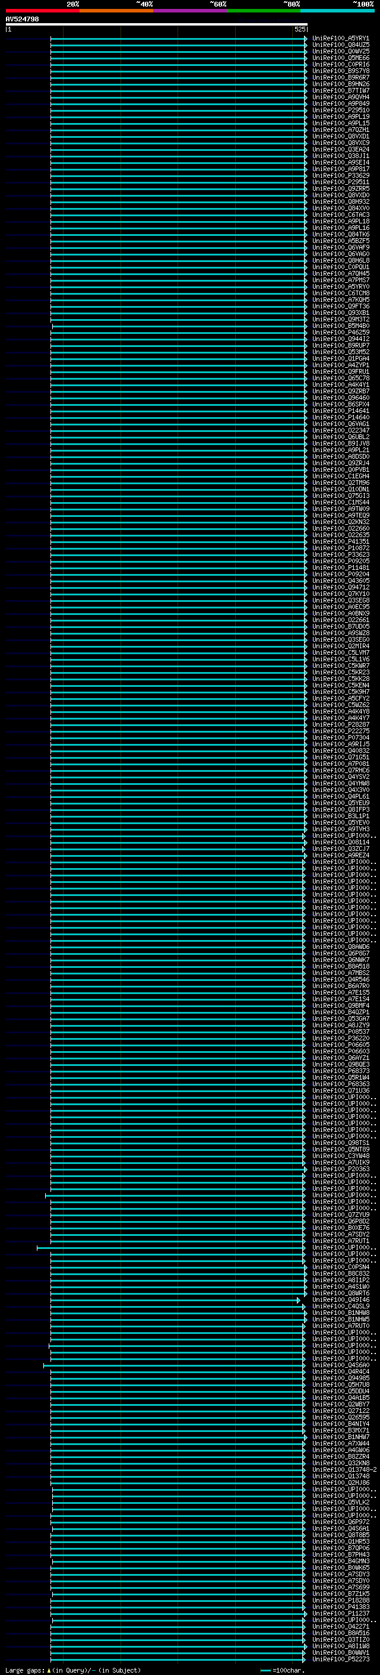The height and width of the screenshot is (1675, 380).
Task: Select hit UniRef100_Q3EA24
Action: pyautogui.click(x=340, y=150)
